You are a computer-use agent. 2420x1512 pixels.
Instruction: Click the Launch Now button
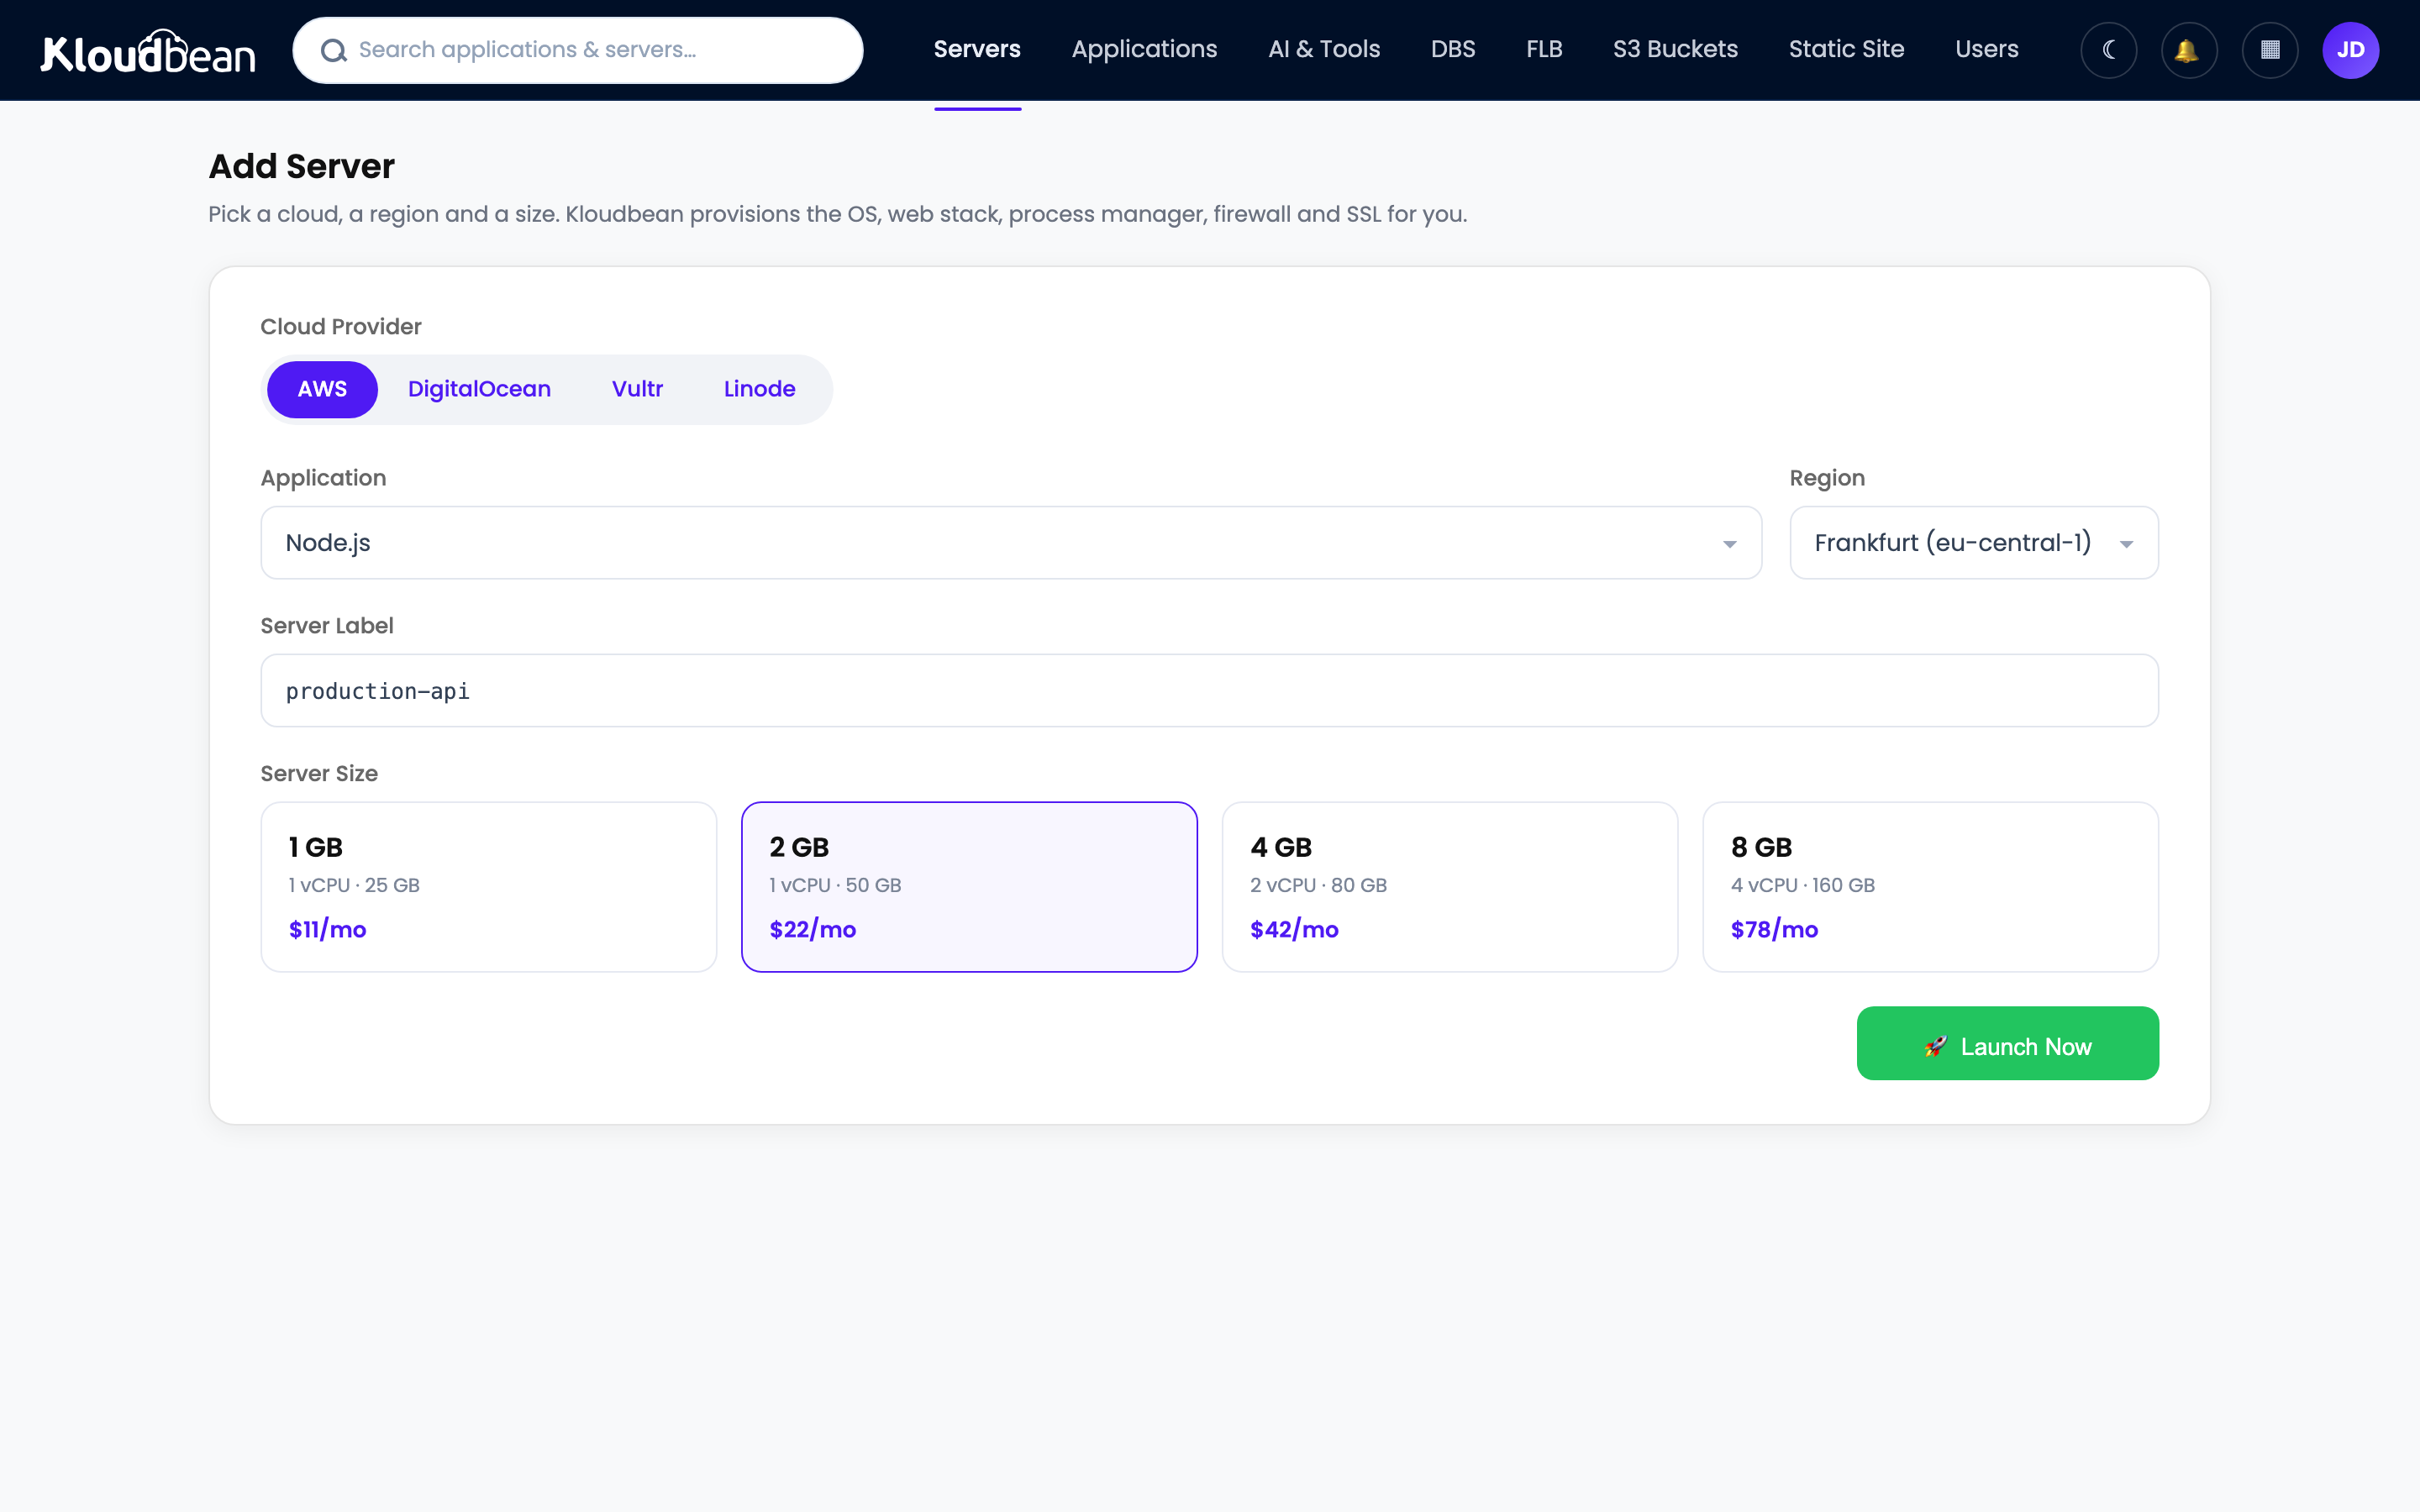click(2007, 1043)
